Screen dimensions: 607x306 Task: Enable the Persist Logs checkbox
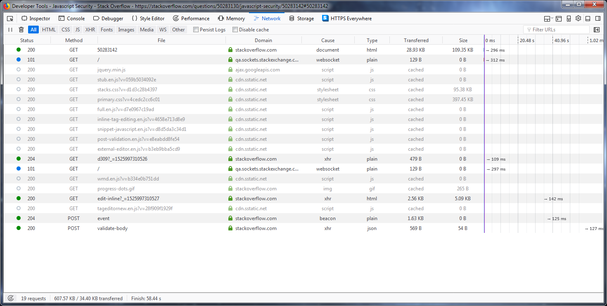coord(196,30)
